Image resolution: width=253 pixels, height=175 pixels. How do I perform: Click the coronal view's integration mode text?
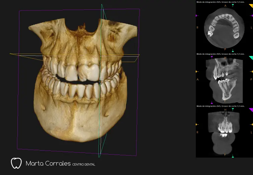pyautogui.click(x=221, y=106)
